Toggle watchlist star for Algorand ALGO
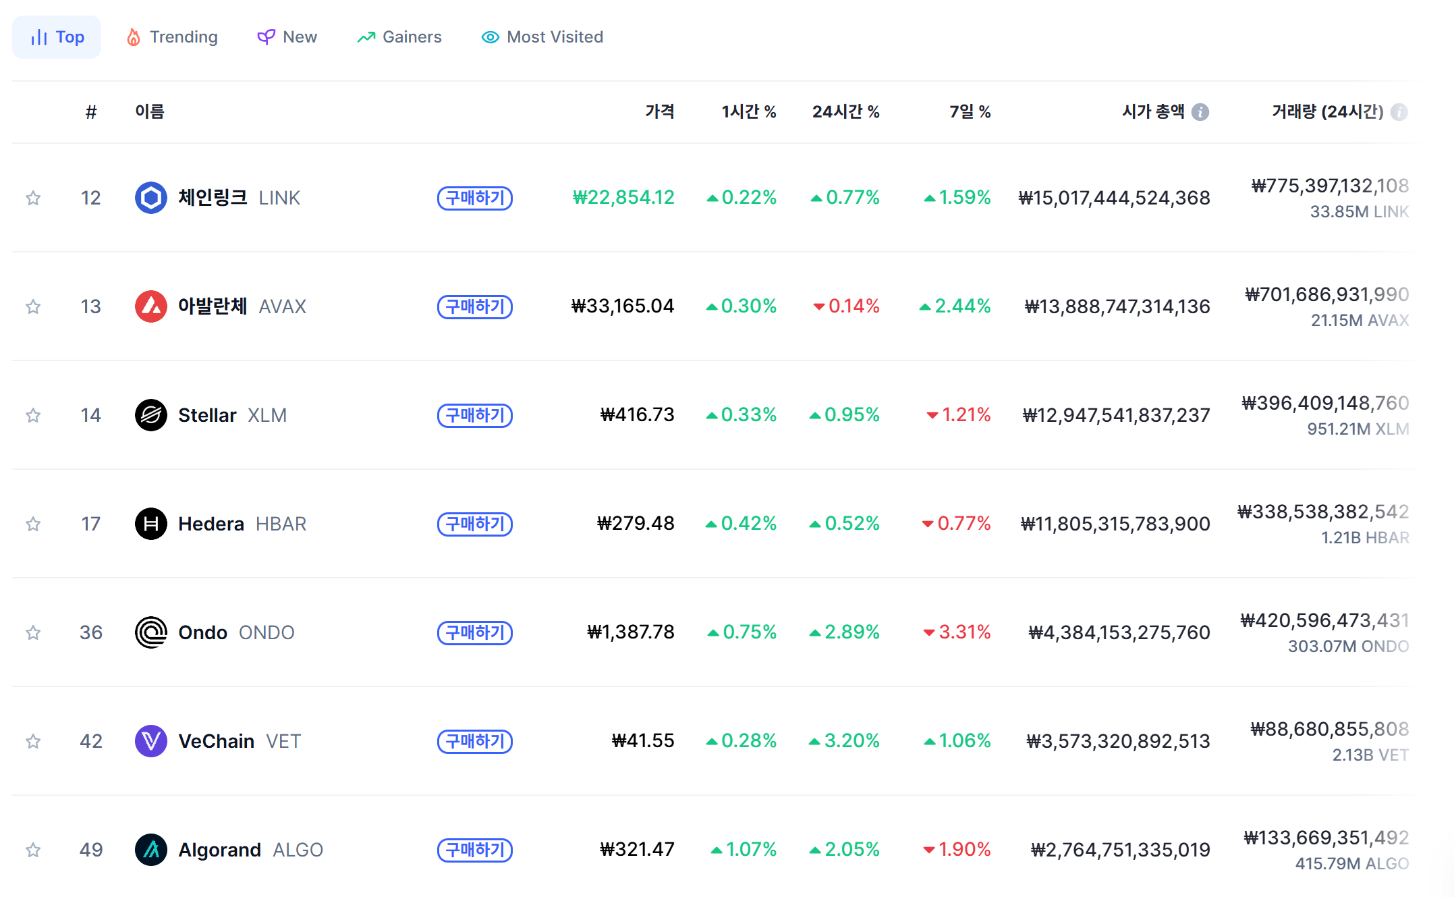The width and height of the screenshot is (1454, 897). coord(33,850)
